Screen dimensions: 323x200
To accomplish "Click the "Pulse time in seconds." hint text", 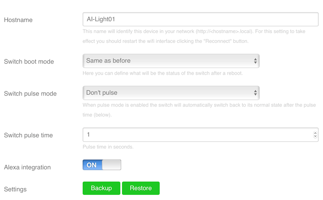I will pyautogui.click(x=108, y=147).
